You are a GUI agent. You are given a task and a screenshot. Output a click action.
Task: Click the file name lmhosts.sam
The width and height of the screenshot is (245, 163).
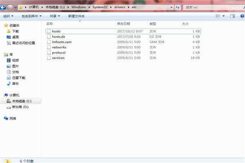(62, 42)
